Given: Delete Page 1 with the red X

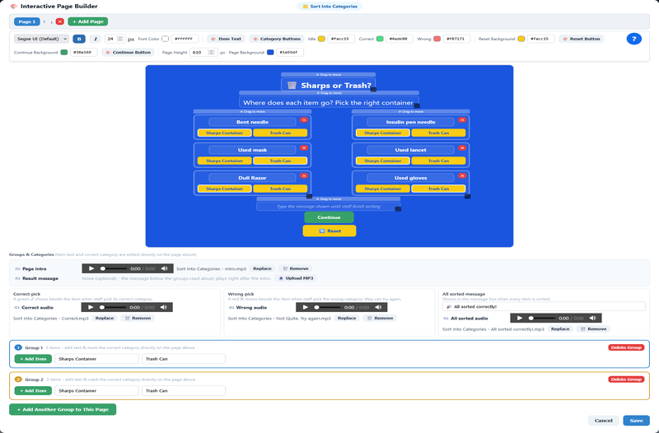Looking at the screenshot, I should click(59, 21).
